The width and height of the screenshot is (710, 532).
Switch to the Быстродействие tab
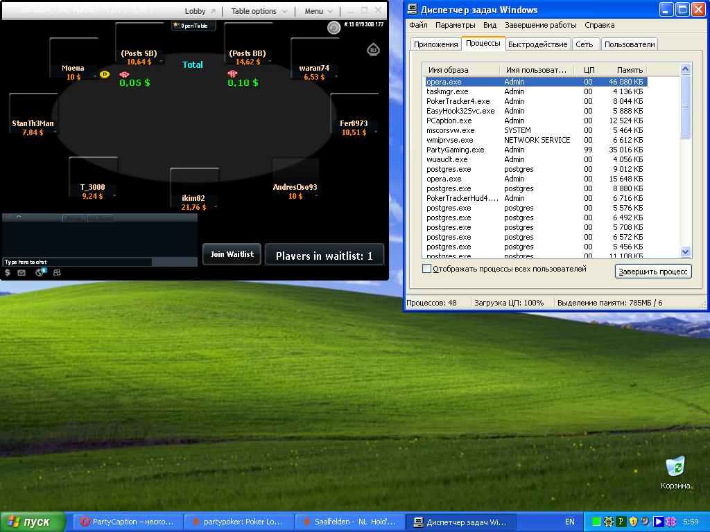(x=537, y=44)
